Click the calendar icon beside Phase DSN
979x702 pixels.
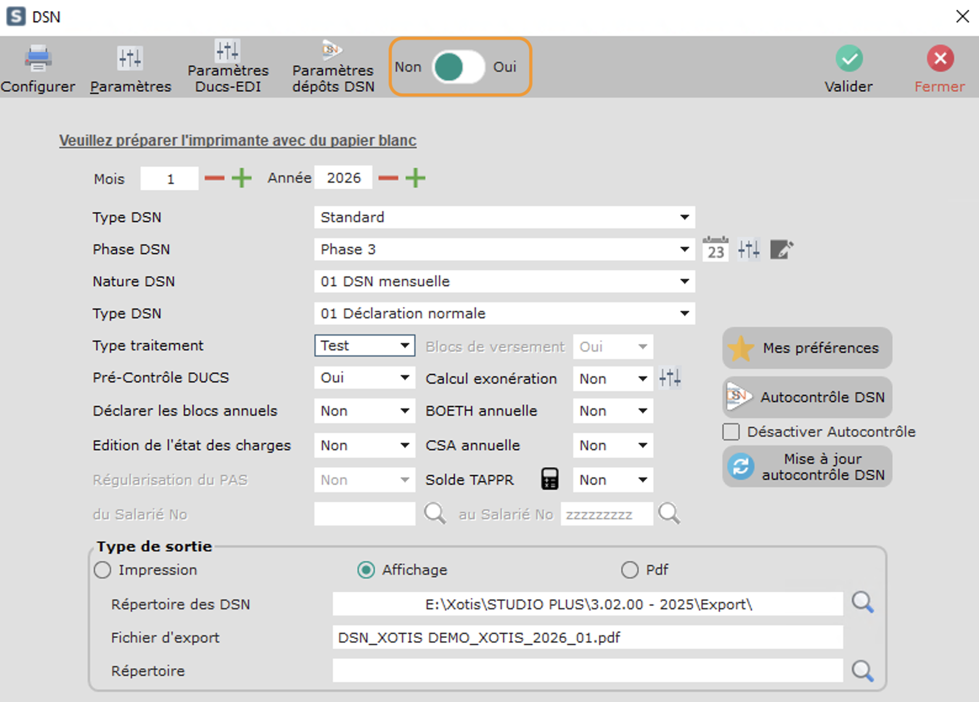click(x=715, y=249)
